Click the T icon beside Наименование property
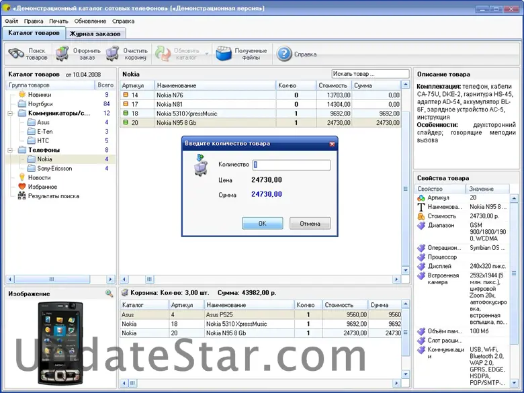This screenshot has height=393, width=524. [421, 207]
